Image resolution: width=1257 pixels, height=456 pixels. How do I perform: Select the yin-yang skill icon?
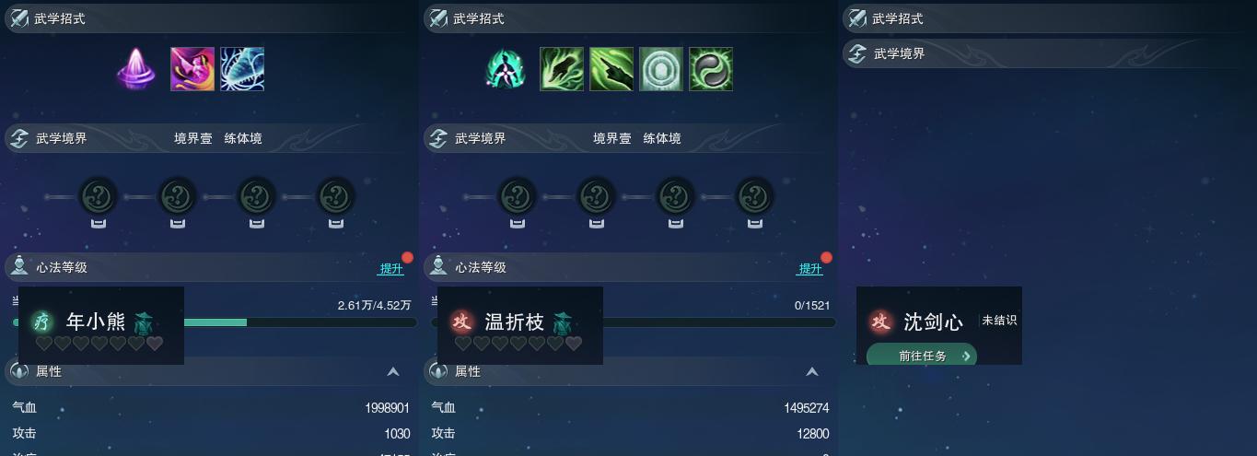coord(711,69)
